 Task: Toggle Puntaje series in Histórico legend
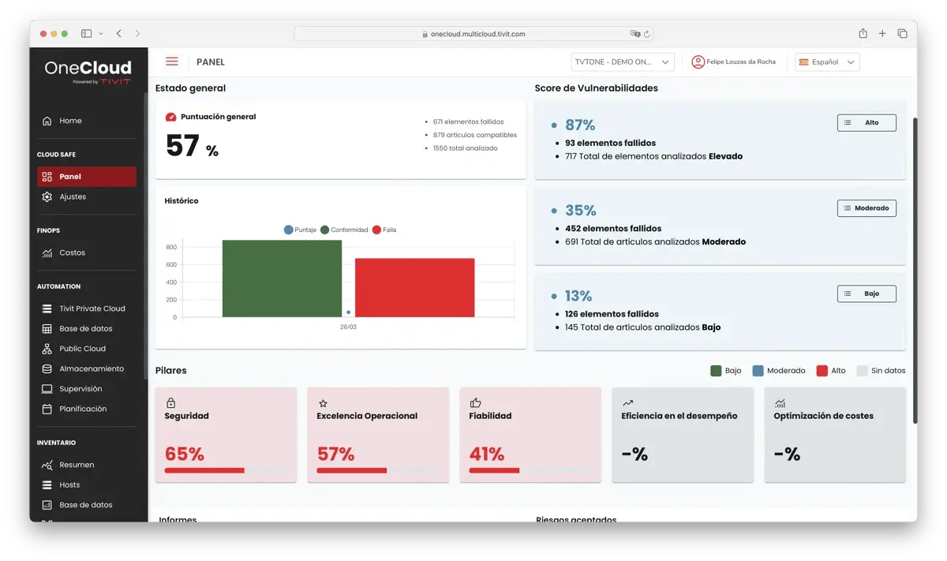point(300,230)
